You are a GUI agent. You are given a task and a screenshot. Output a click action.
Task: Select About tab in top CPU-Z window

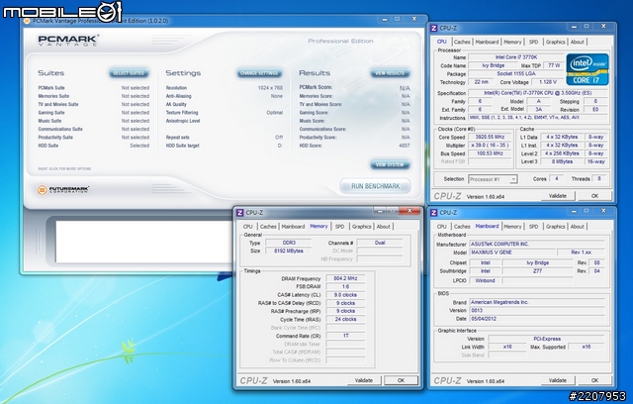coord(578,42)
